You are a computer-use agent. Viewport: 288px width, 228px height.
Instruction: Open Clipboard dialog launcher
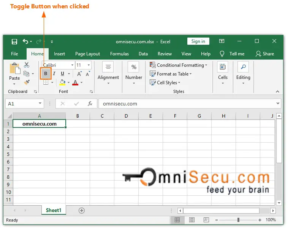click(x=36, y=91)
